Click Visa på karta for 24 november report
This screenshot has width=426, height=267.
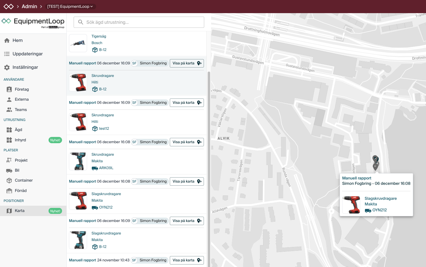(187, 260)
